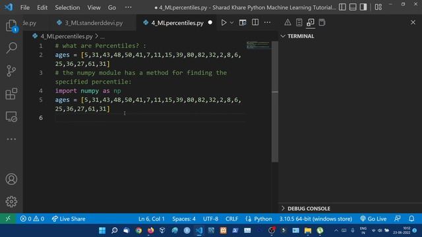Image resolution: width=422 pixels, height=237 pixels.
Task: Click the import numpy as np line
Action: [88, 91]
